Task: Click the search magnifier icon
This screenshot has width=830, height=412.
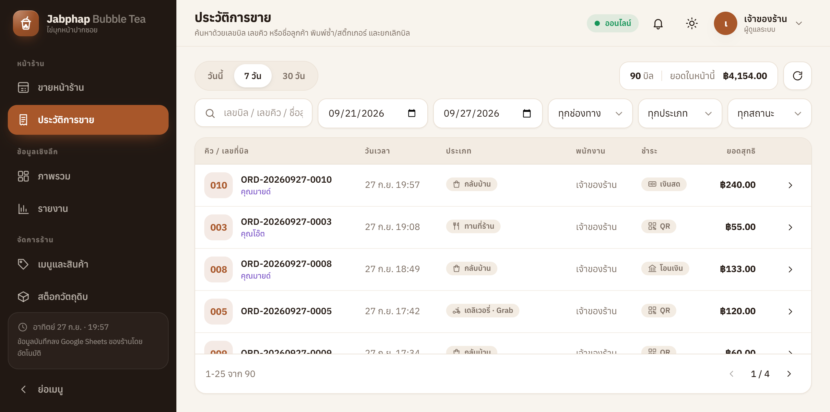Action: pos(210,113)
